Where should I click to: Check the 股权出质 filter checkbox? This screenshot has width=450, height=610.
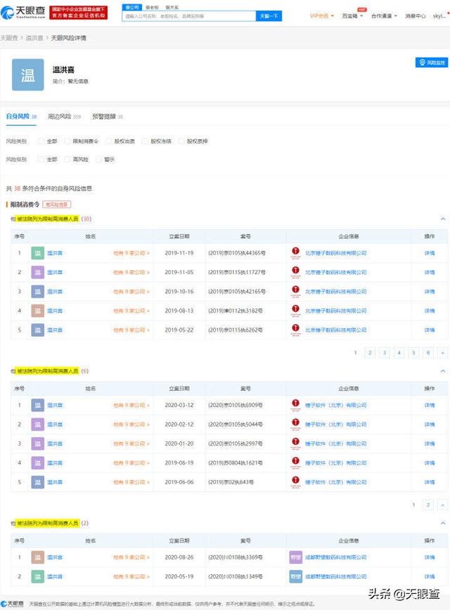click(x=108, y=141)
